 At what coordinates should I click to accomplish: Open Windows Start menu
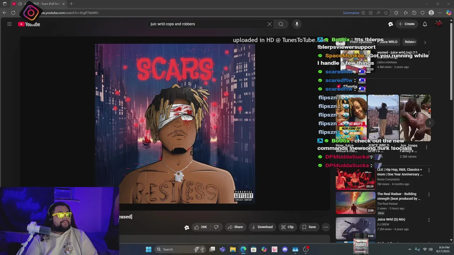click(149, 249)
